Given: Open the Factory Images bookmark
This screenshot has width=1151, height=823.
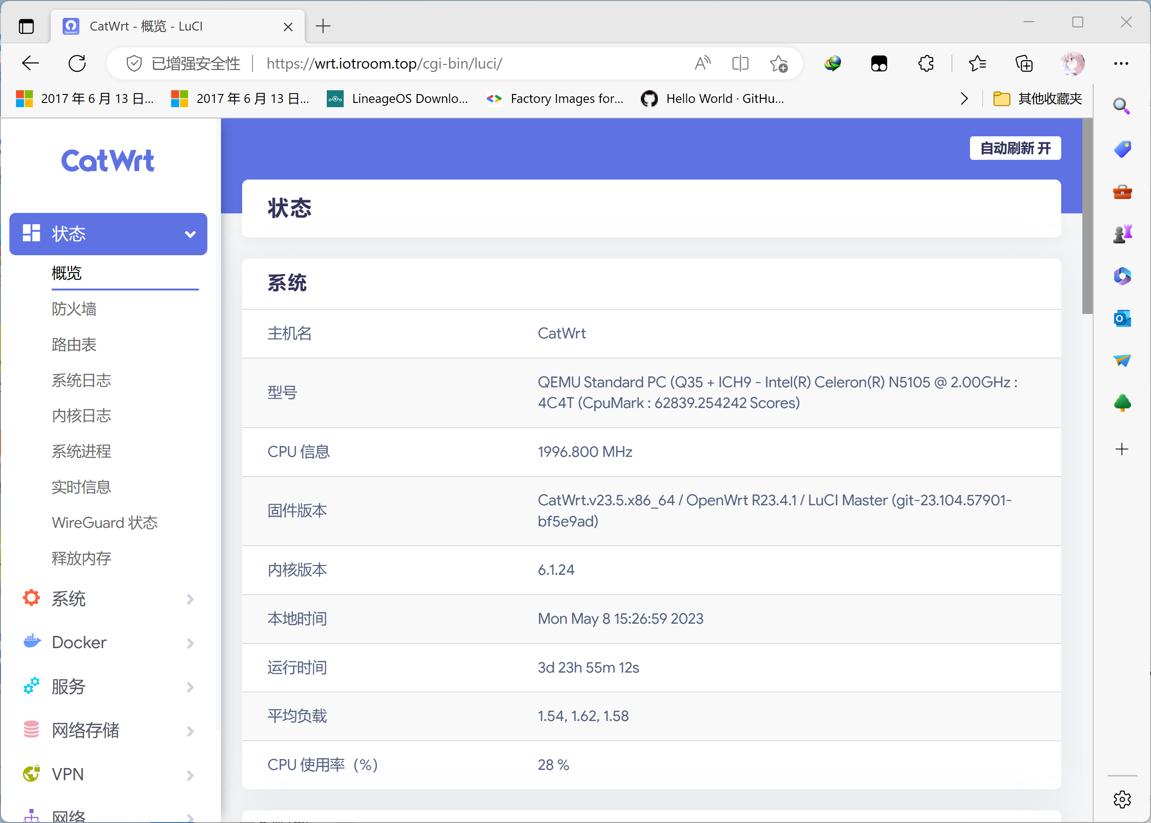Looking at the screenshot, I should pyautogui.click(x=555, y=98).
